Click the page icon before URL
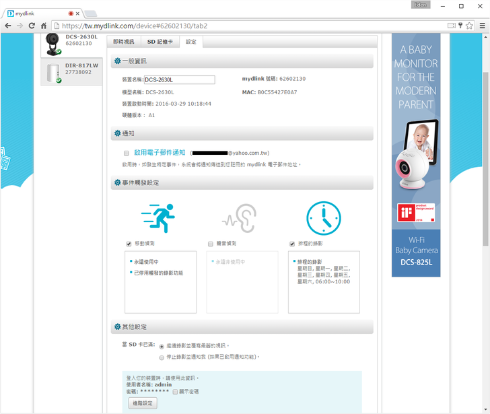 click(x=57, y=26)
